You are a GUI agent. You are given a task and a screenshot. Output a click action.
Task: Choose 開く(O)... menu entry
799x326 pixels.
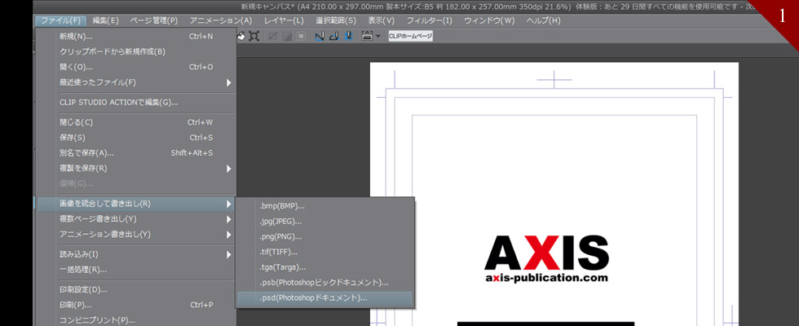[x=136, y=67]
